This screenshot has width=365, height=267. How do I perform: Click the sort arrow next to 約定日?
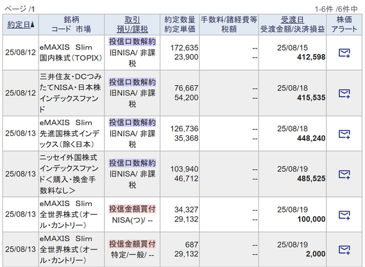pos(33,25)
